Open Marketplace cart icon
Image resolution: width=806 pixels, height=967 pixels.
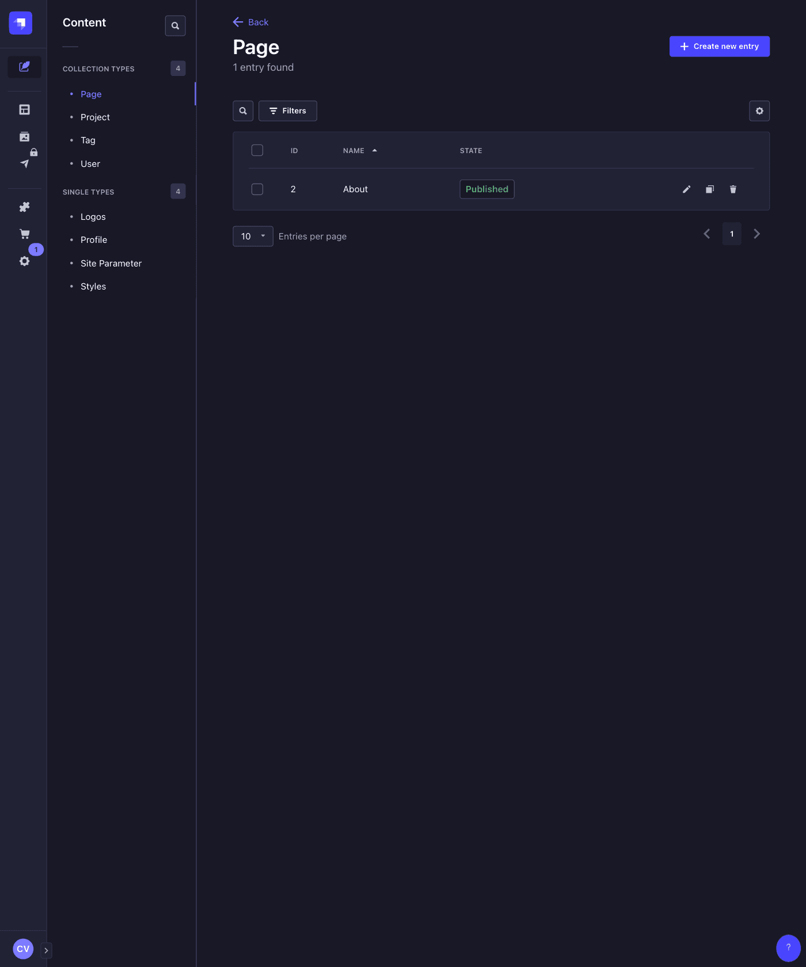pyautogui.click(x=24, y=234)
